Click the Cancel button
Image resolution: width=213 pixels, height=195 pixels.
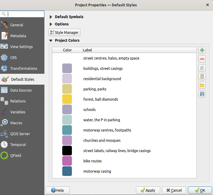coord(174,190)
